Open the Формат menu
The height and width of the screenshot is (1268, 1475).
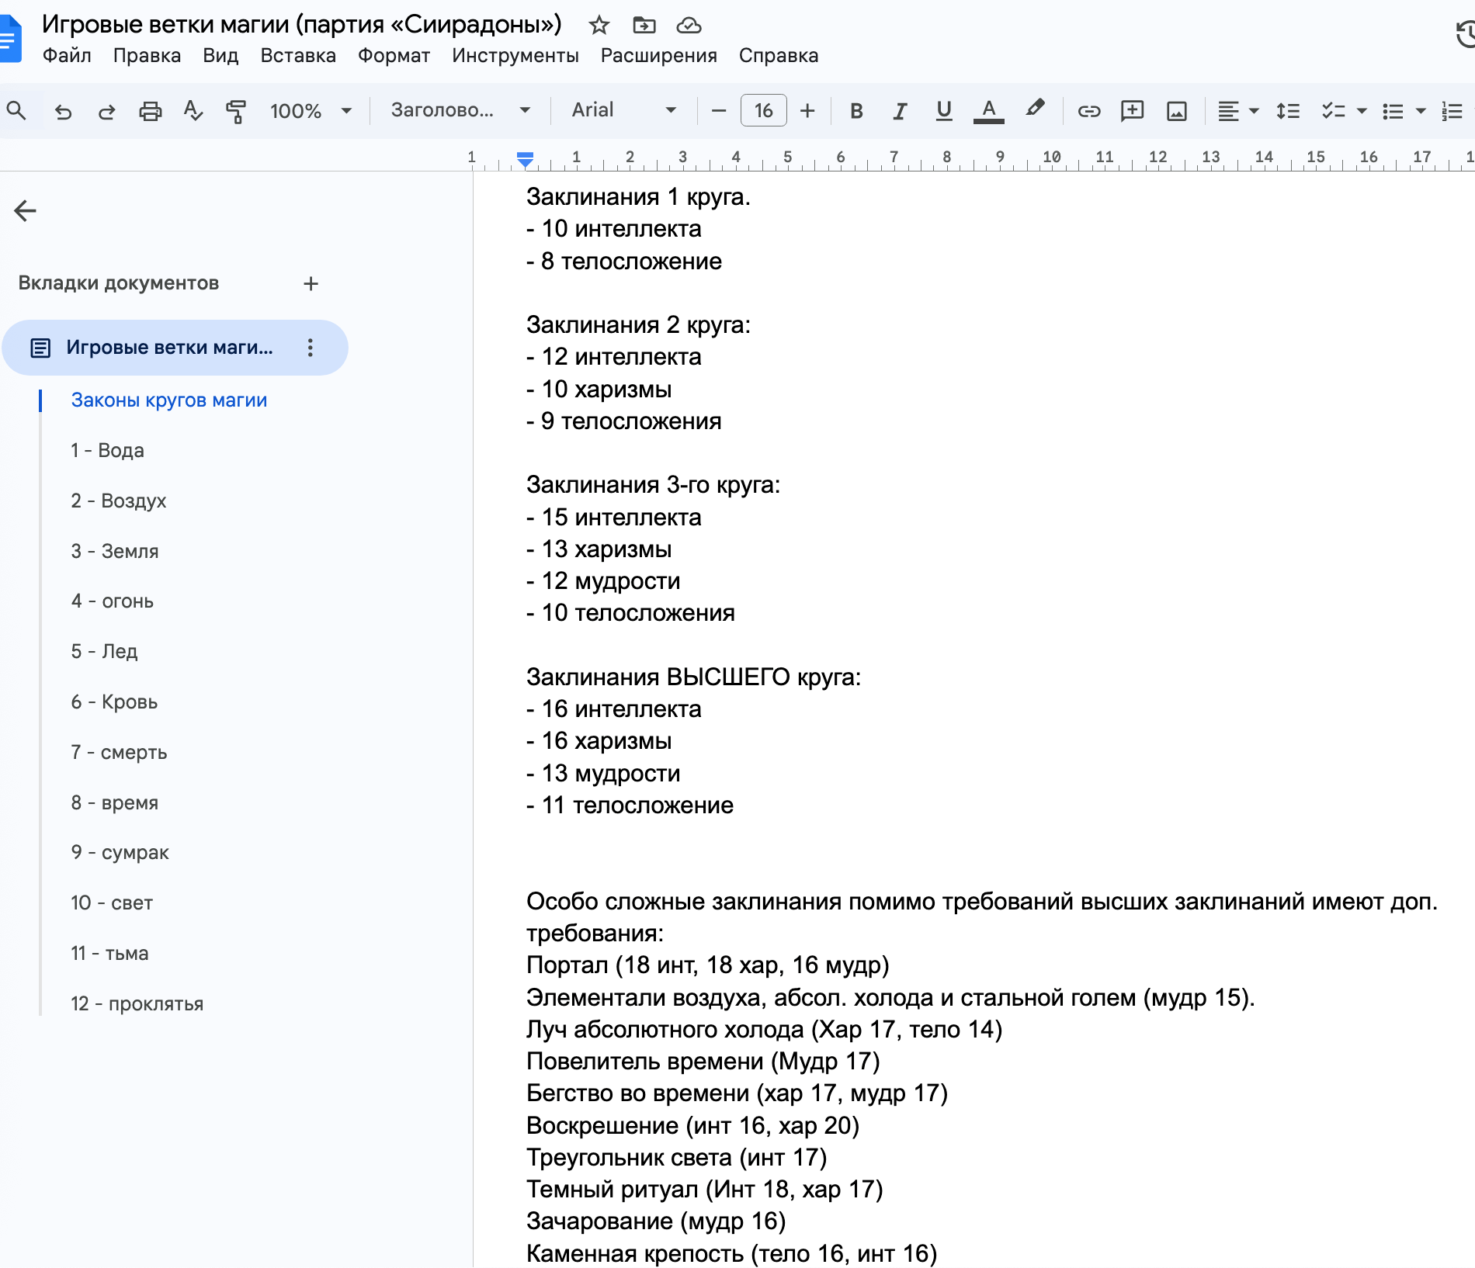394,56
